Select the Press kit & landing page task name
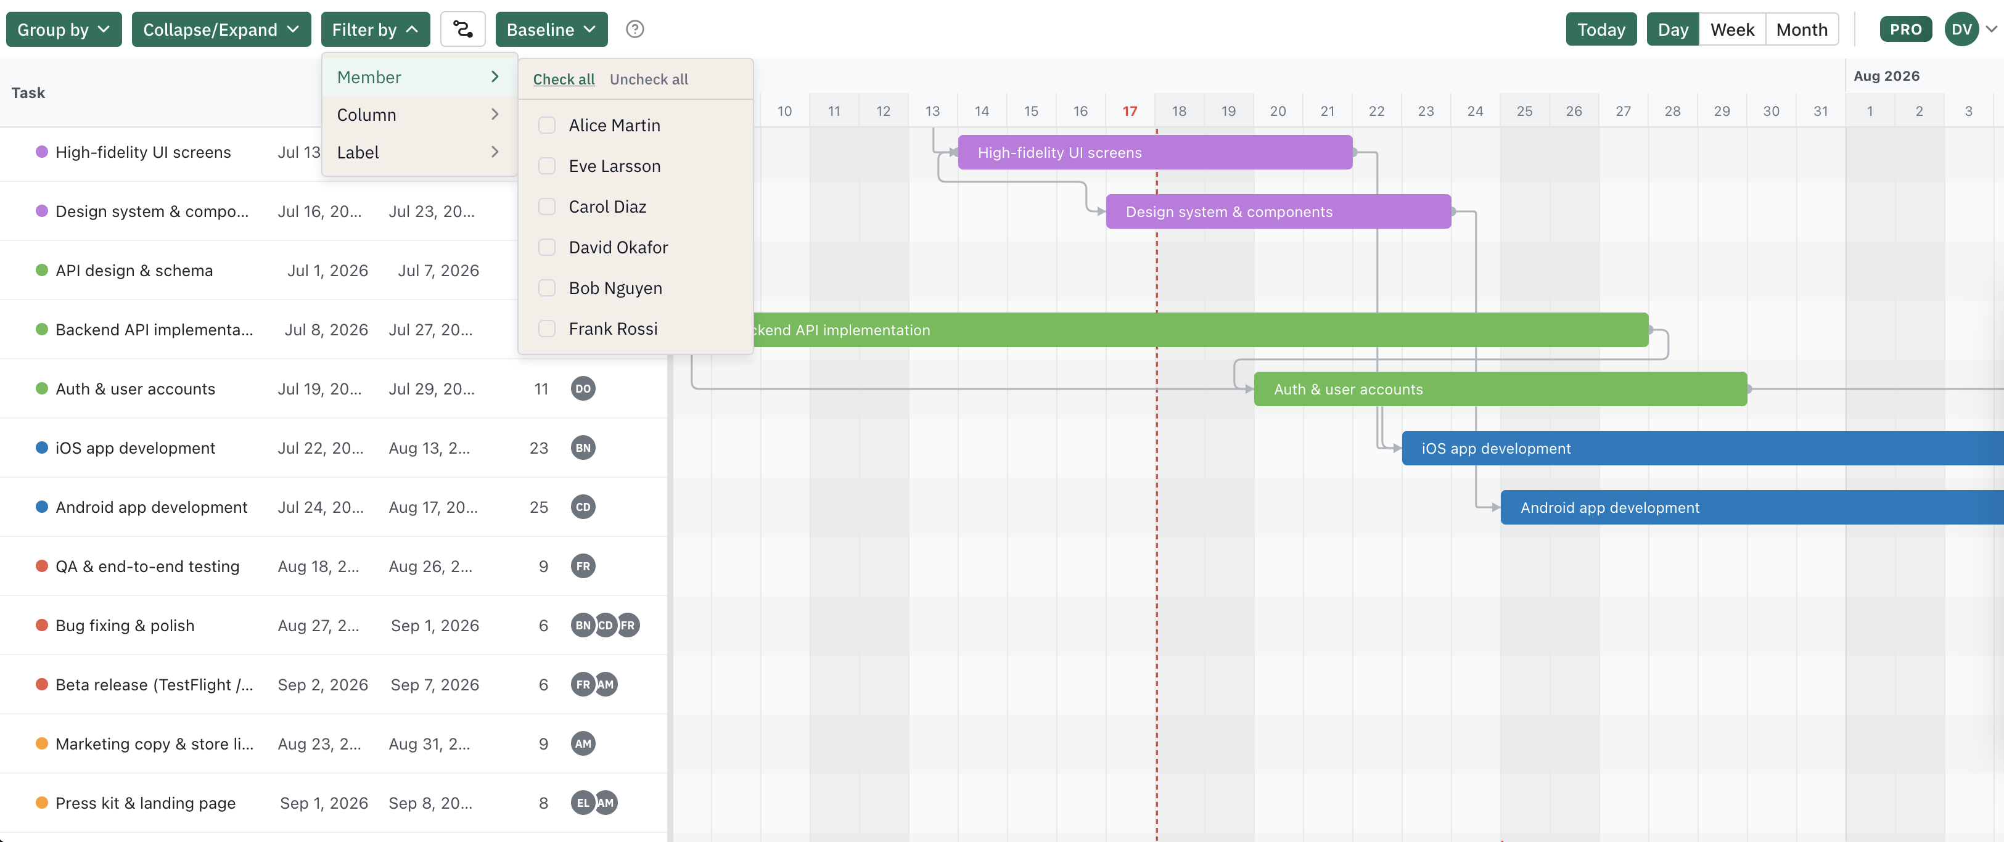2004x842 pixels. [x=146, y=803]
